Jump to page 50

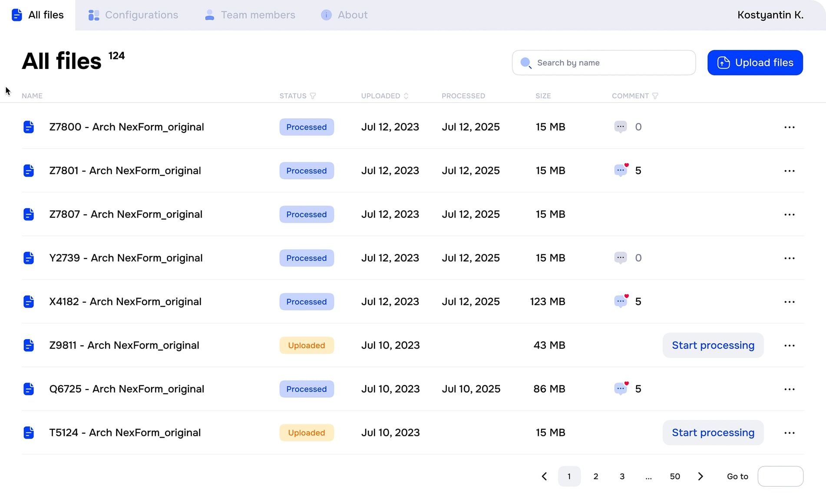pyautogui.click(x=674, y=476)
